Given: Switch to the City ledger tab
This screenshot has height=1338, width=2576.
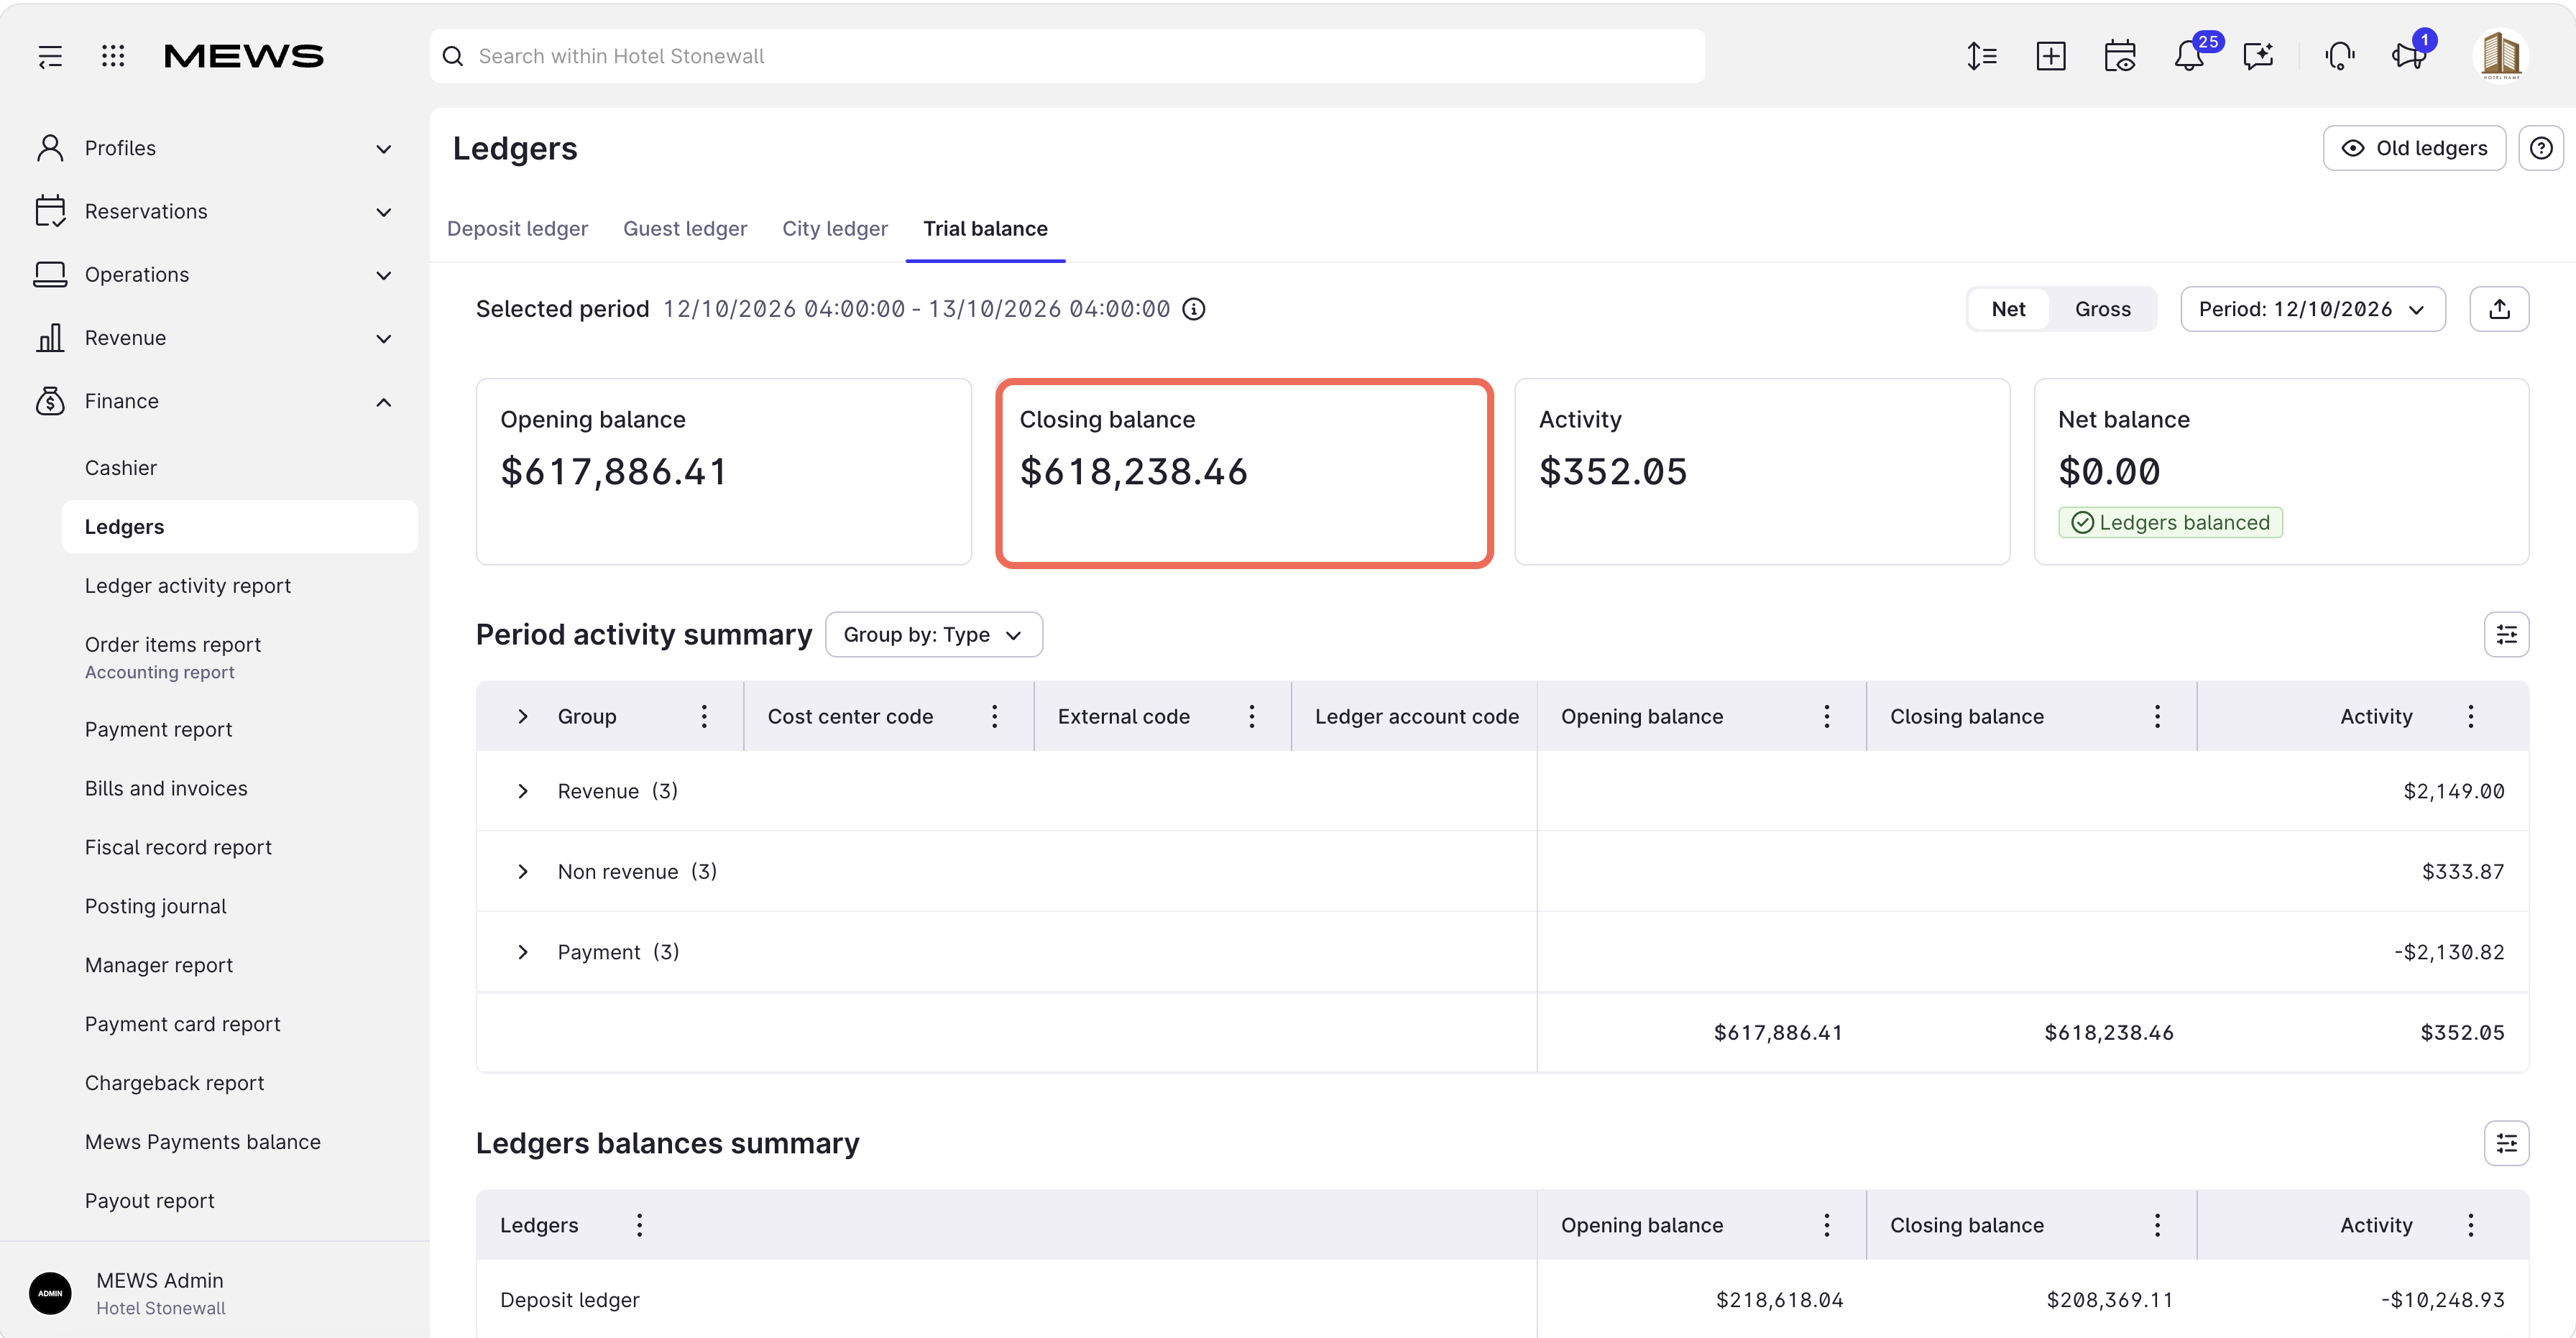Looking at the screenshot, I should click(835, 229).
